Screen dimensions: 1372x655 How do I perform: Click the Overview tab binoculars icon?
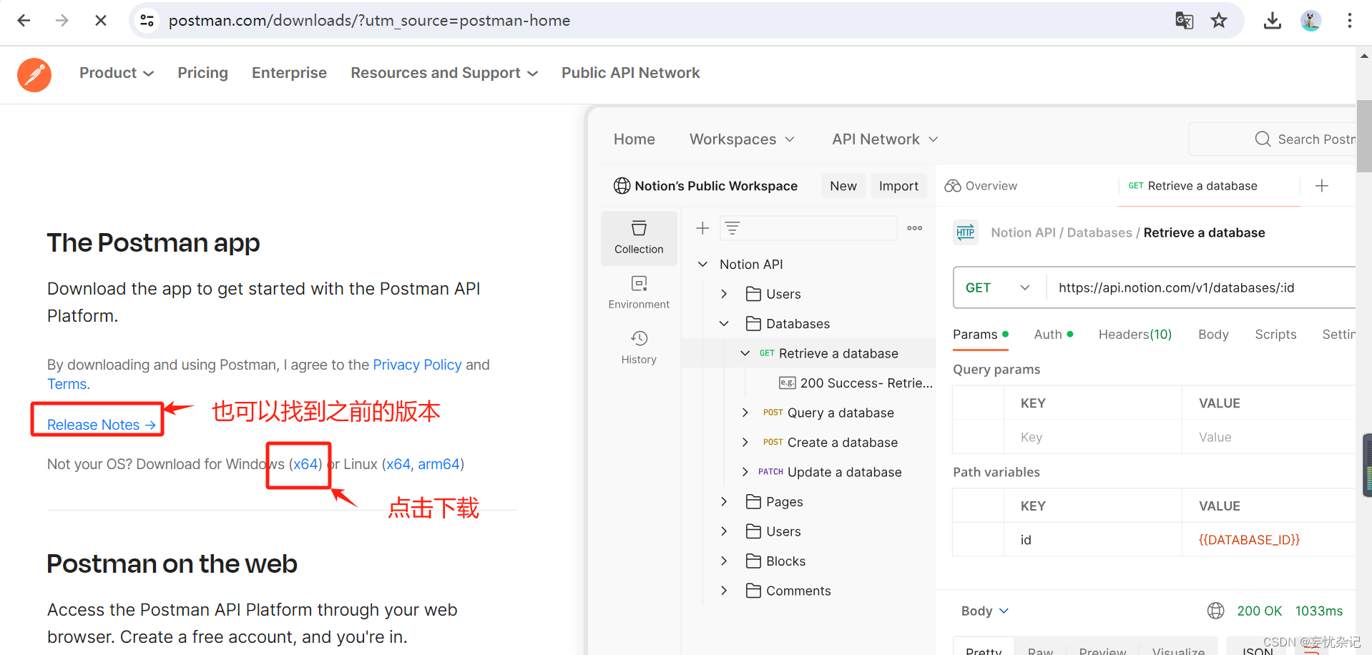(x=952, y=186)
